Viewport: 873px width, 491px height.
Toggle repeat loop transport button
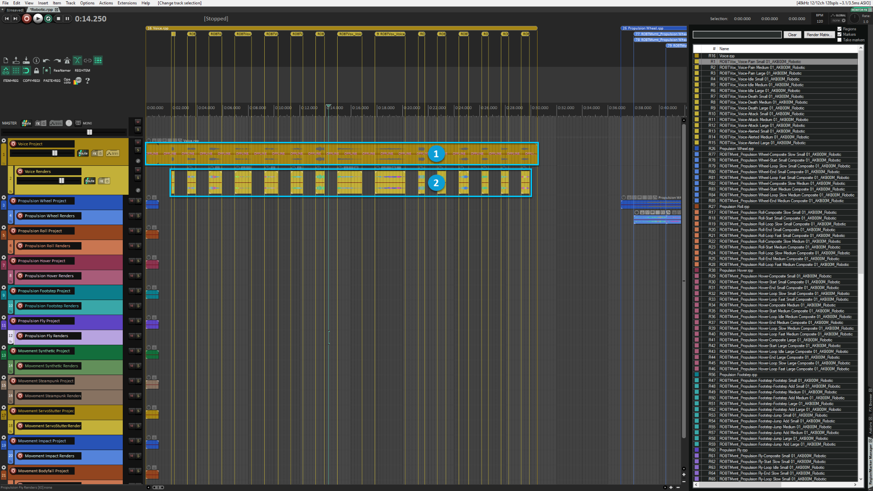[x=48, y=18]
